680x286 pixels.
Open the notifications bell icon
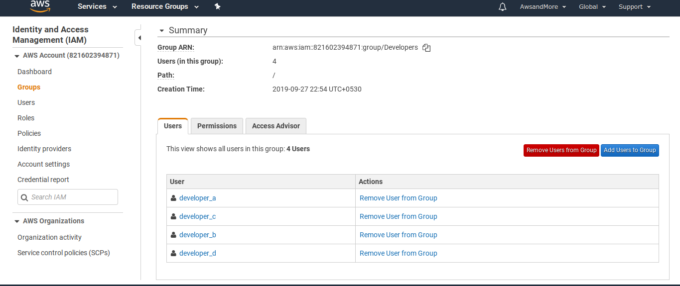point(502,7)
